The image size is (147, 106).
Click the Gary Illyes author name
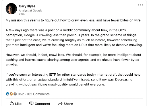[x=27, y=6]
